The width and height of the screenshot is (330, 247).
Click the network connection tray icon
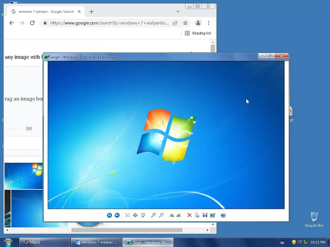[300, 242]
